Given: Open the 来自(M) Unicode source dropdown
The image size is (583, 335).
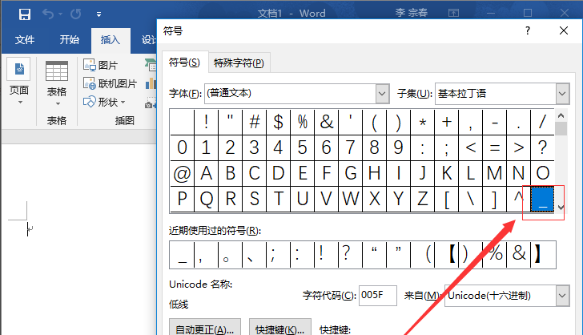Looking at the screenshot, I should tap(562, 296).
